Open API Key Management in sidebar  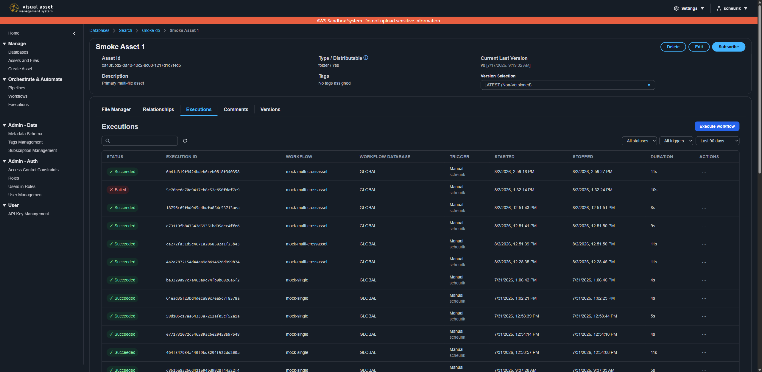pos(29,214)
